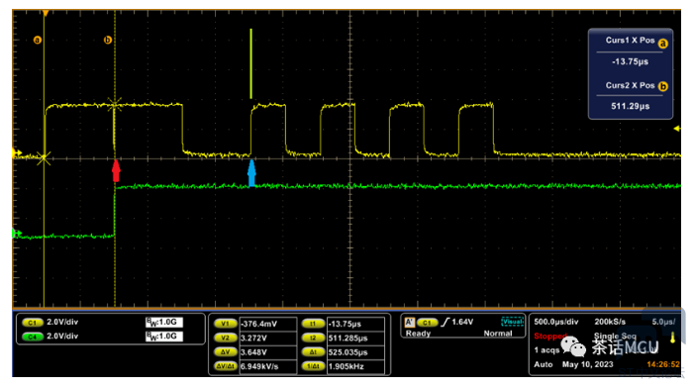Select cursor marker a on the waveform
Viewport: 694px width, 388px height.
point(38,40)
